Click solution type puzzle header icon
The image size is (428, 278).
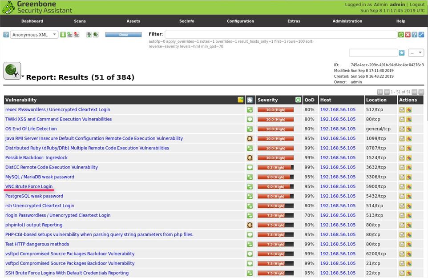coord(250,100)
